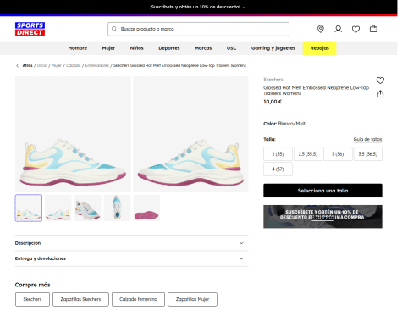Focus the Buscar producto o marca field
402x322 pixels.
coord(198,29)
